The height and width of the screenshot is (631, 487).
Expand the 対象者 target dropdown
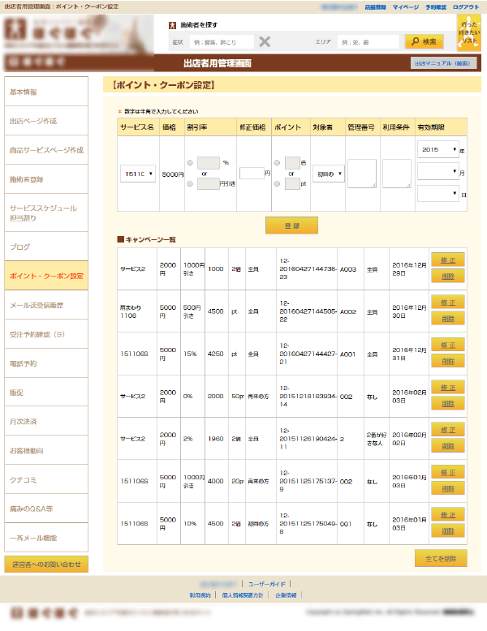coord(329,174)
